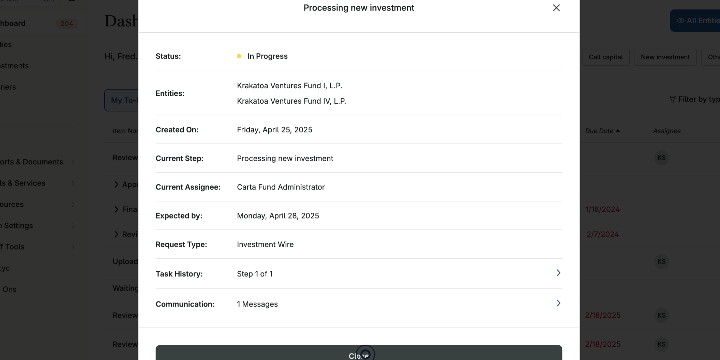
Task: Open the filter funnel icon near Filter by type
Action: point(673,99)
